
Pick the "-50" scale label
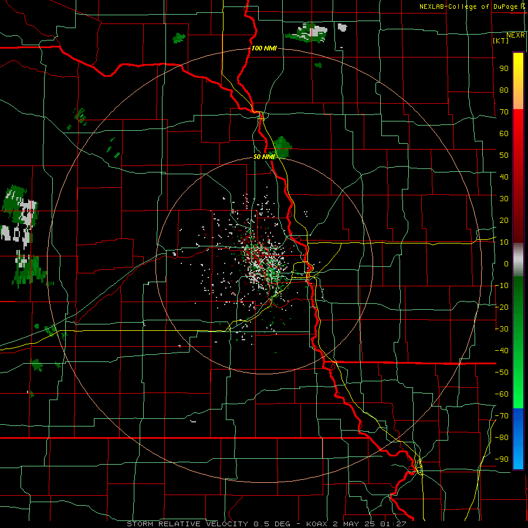point(502,373)
